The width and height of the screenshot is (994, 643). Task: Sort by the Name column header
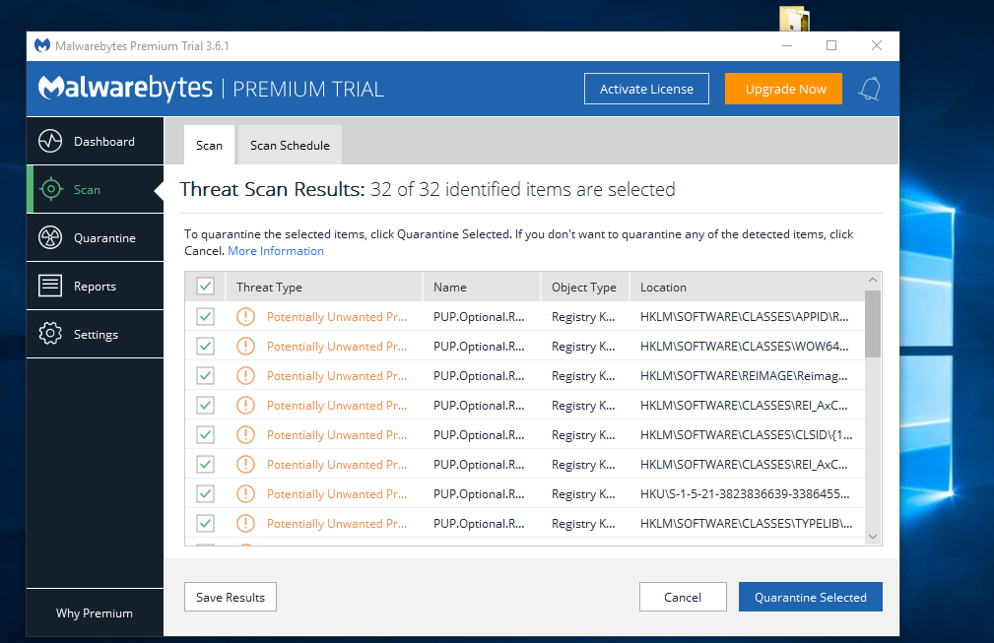coord(481,287)
